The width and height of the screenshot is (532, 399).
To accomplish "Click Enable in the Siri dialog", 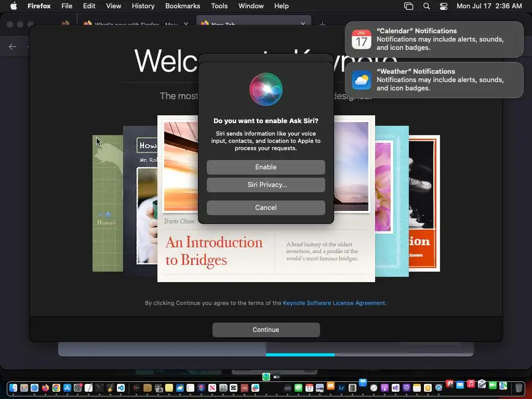I will tap(265, 167).
